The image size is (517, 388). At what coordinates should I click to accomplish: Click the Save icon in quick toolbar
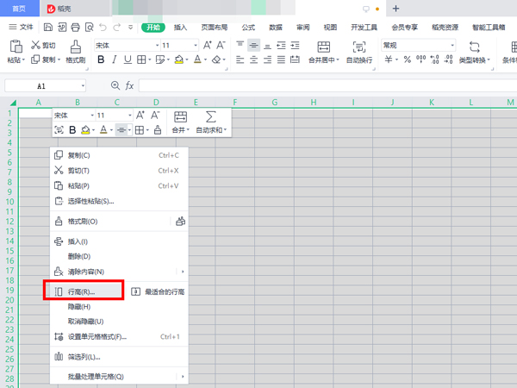pos(48,27)
